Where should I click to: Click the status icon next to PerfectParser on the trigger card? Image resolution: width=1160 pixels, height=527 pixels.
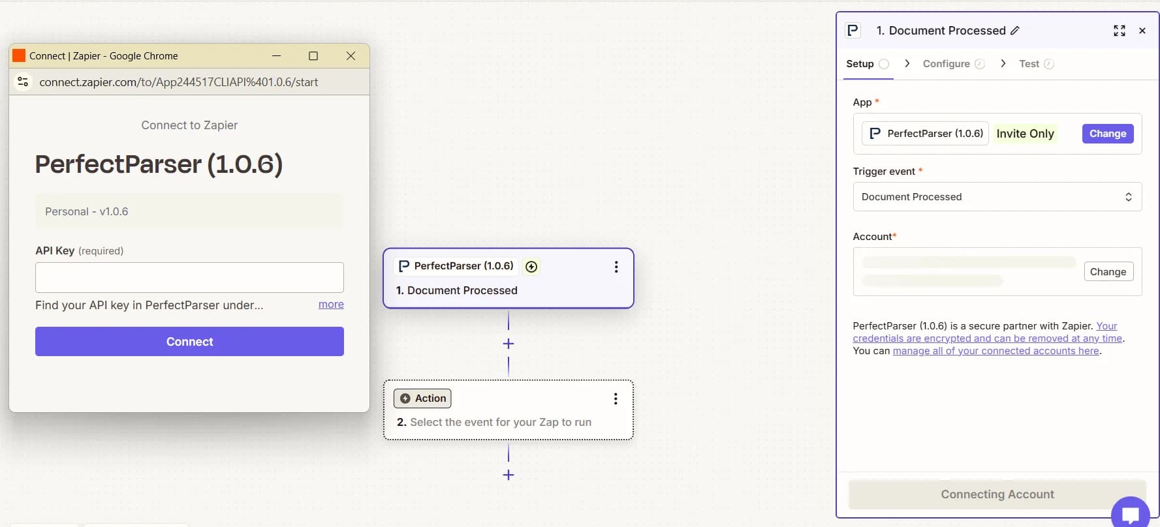point(531,266)
